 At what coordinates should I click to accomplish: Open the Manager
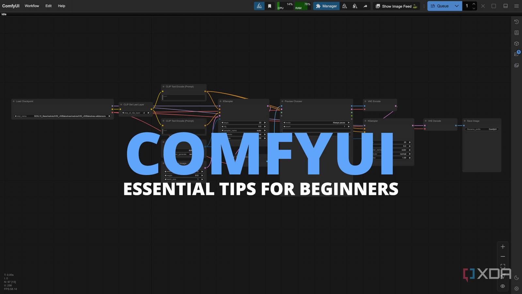click(x=326, y=6)
